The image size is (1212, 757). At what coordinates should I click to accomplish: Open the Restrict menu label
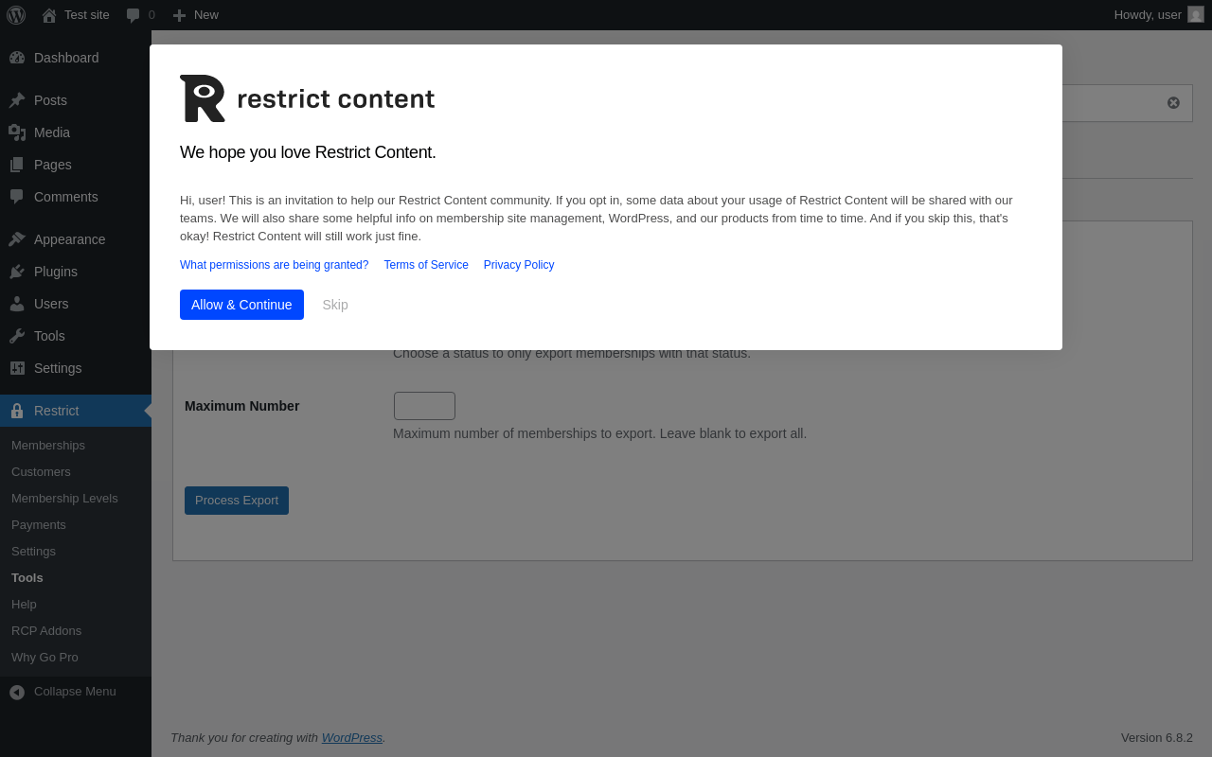pyautogui.click(x=57, y=411)
